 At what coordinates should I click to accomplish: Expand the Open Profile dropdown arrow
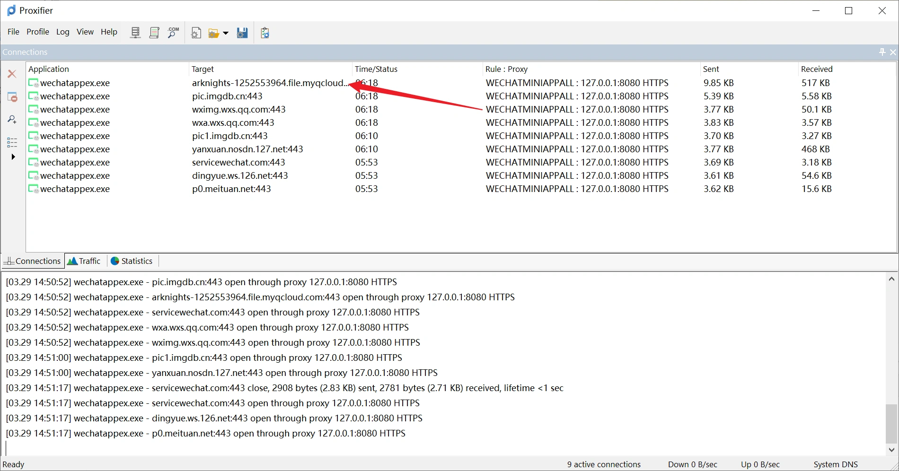point(226,33)
